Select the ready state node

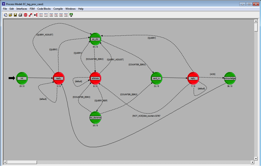(x=59, y=78)
